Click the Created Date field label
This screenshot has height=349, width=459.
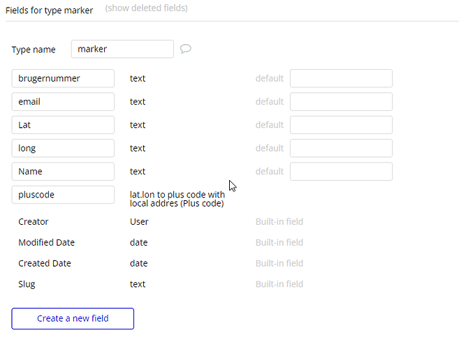click(45, 264)
